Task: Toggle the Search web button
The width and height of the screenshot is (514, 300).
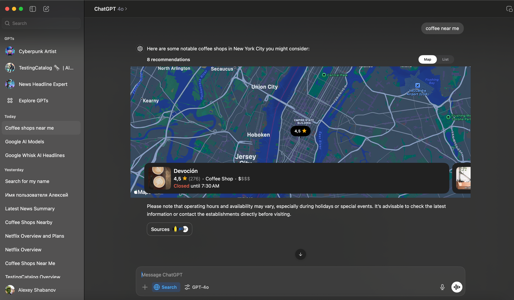Action: tap(166, 287)
